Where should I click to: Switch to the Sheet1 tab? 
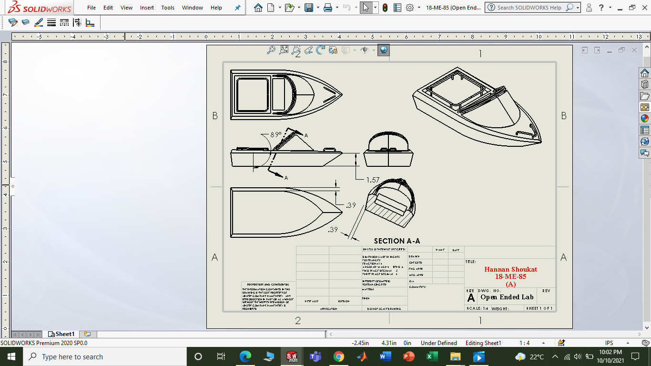pyautogui.click(x=62, y=334)
